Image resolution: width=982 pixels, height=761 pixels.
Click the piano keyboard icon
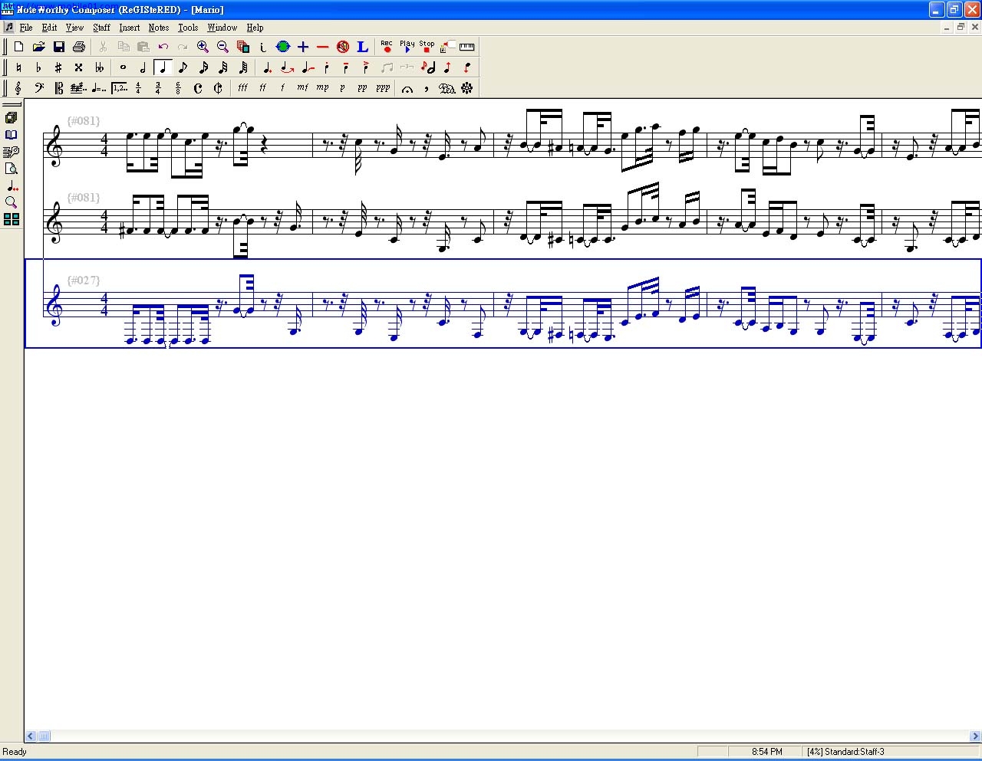466,47
